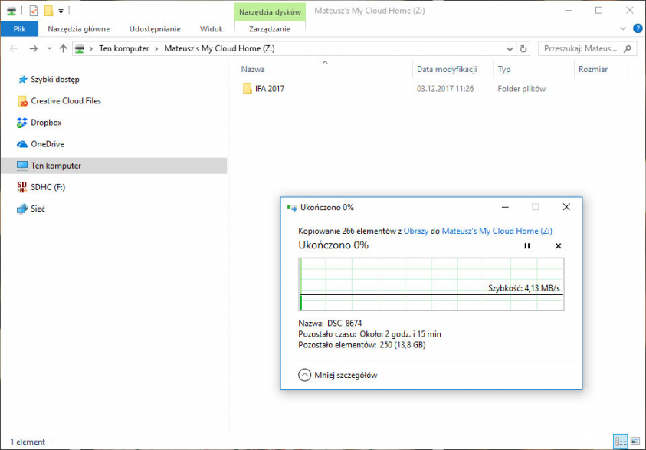Switch to details view layout icon
This screenshot has height=450, width=646.
click(x=619, y=442)
